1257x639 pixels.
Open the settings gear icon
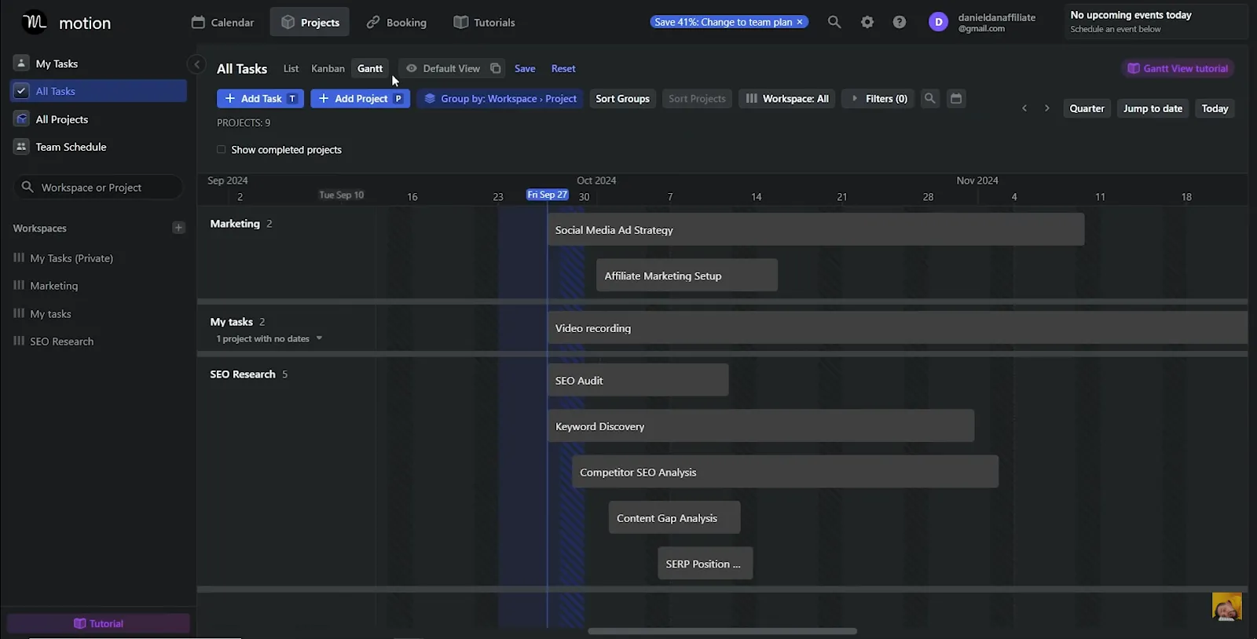point(867,22)
